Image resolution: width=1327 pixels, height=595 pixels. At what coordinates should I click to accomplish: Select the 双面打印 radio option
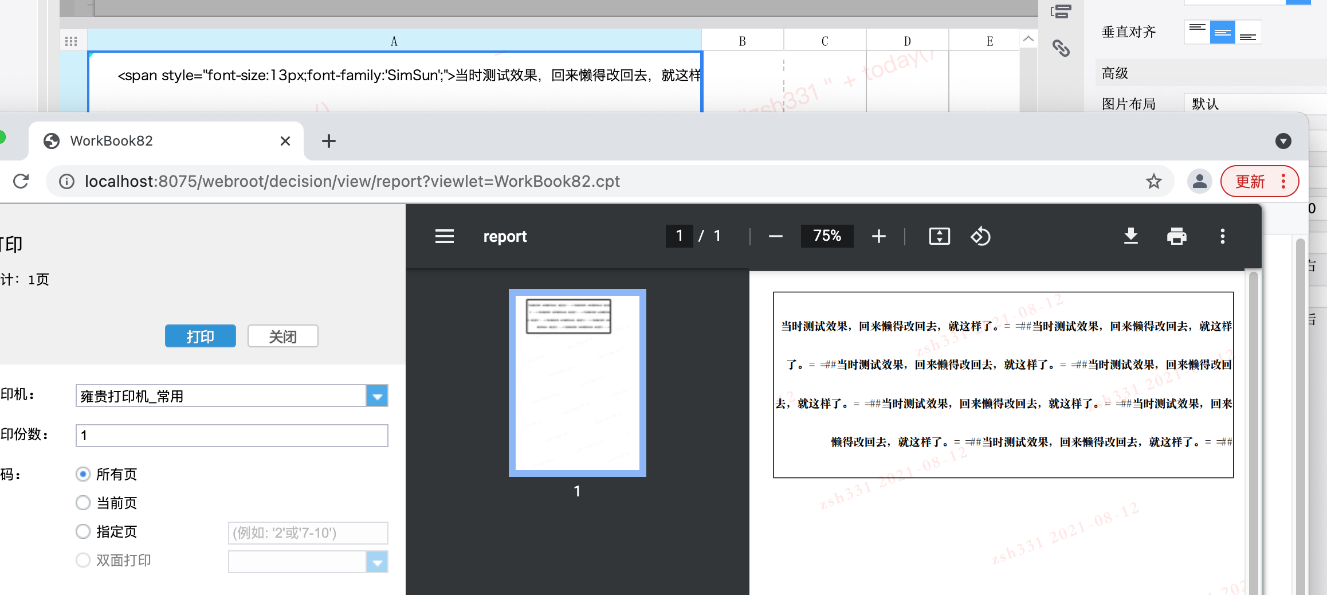(x=83, y=560)
